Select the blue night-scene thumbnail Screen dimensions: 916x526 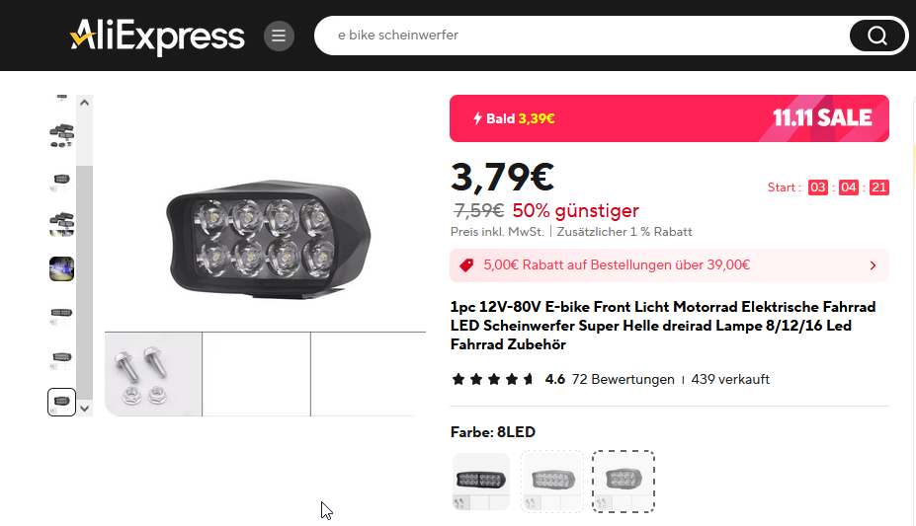pos(61,269)
